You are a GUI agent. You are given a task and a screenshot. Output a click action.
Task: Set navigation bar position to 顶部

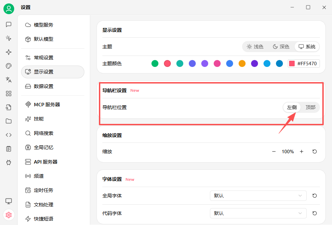pyautogui.click(x=311, y=107)
